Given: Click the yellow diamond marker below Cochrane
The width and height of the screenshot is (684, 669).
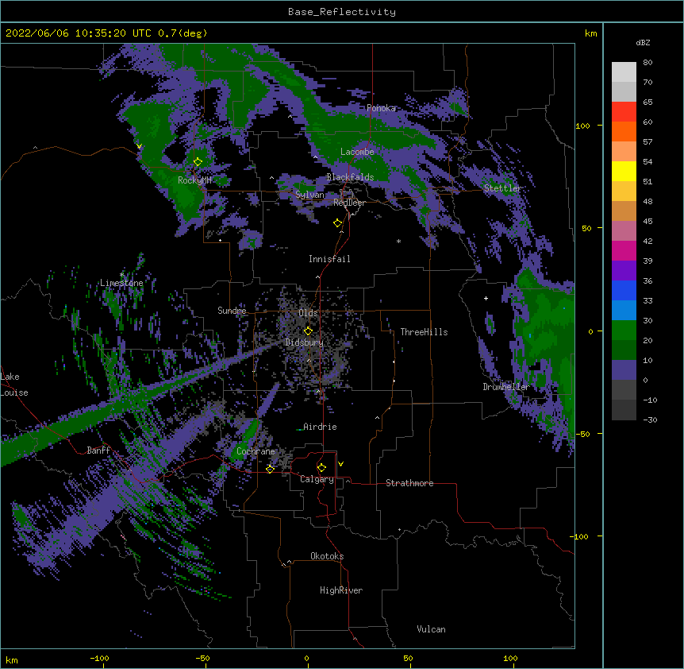Looking at the screenshot, I should click(x=270, y=470).
